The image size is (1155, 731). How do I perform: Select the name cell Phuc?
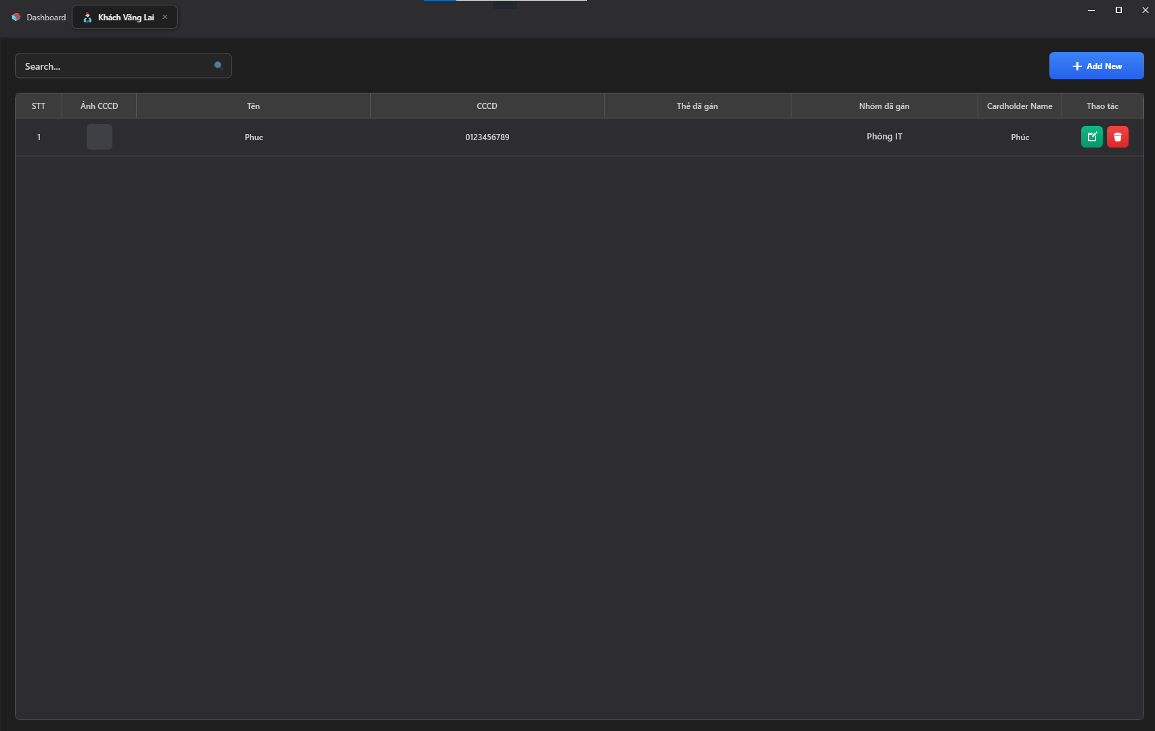point(254,137)
